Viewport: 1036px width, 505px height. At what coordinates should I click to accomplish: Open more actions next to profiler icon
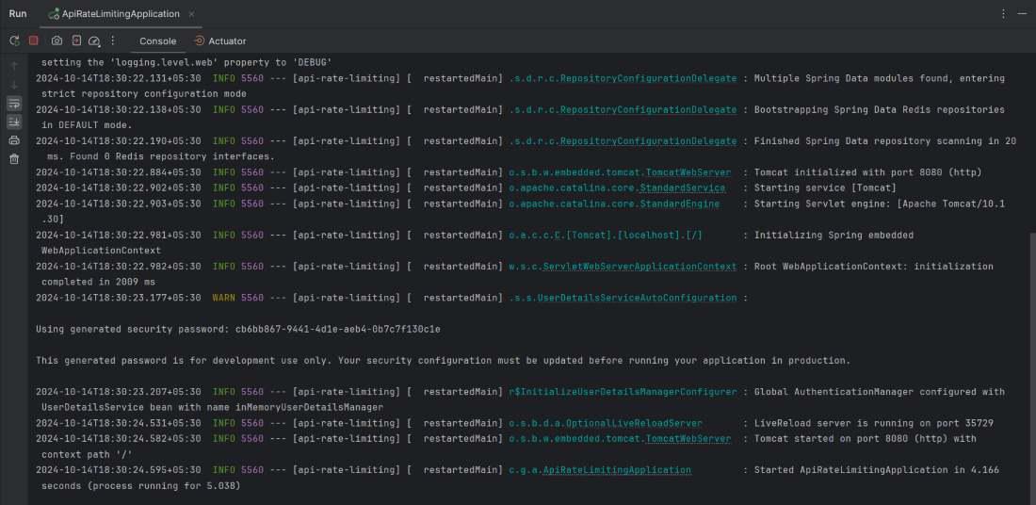click(113, 41)
